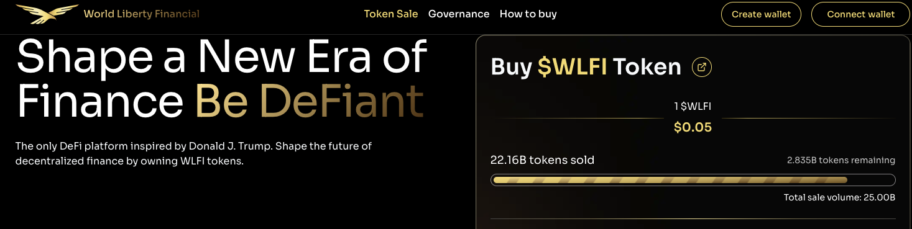Click the 1 $WLFI label
912x229 pixels.
693,107
